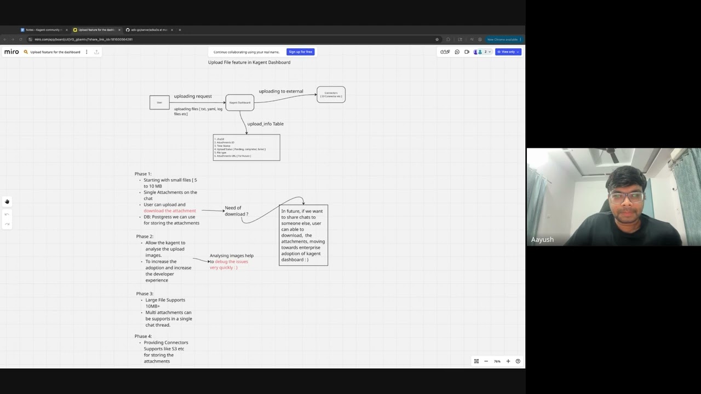Click 'Upload File feature in Kagent Dashboard' title
This screenshot has height=394, width=701.
coord(249,62)
